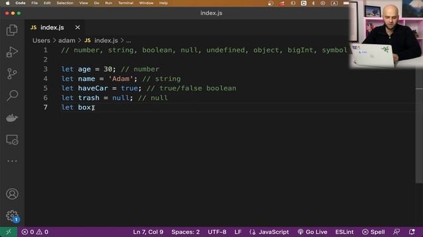Viewport: 423px width, 237px height.
Task: Change file encoding UTF-8
Action: 217,232
